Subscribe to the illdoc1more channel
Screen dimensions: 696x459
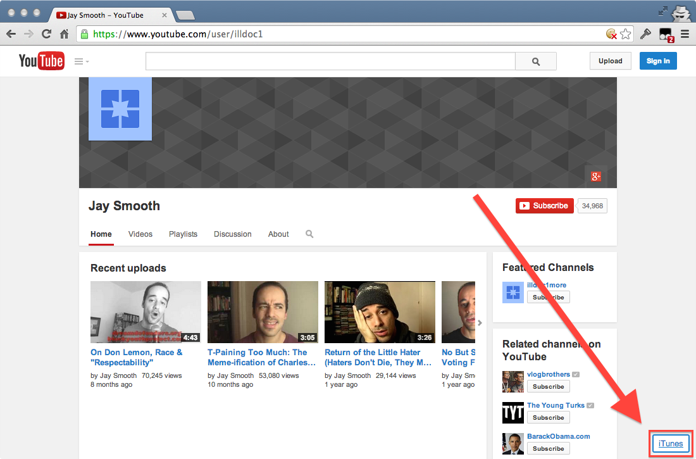coord(548,298)
